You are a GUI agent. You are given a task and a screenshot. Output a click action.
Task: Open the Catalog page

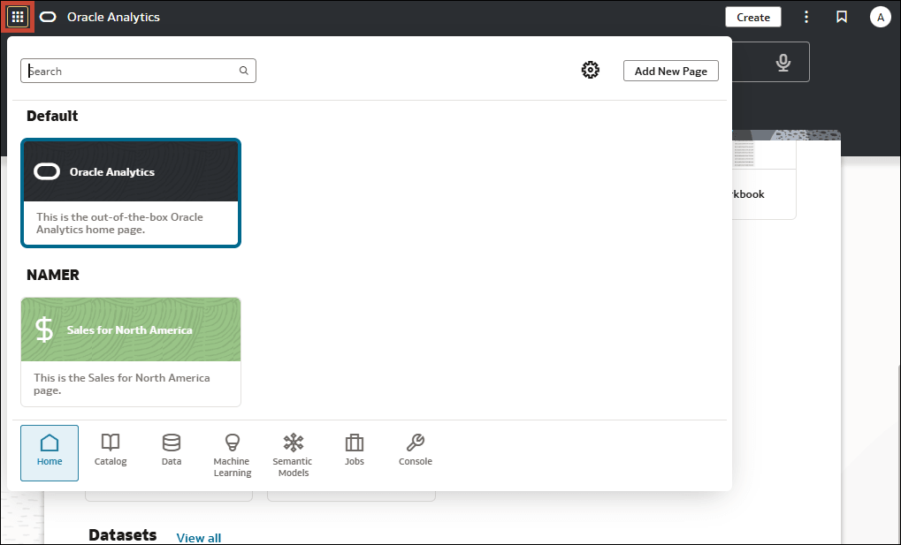[x=111, y=450]
